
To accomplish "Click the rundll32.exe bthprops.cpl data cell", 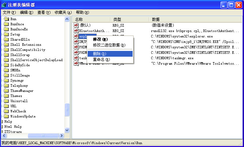I will (x=195, y=31).
